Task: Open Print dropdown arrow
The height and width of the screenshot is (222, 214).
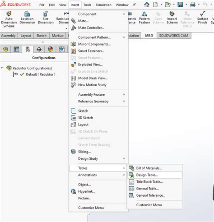Action: click(199, 5)
